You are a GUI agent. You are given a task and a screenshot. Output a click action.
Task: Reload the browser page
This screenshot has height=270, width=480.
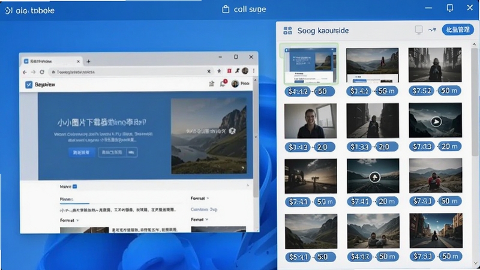[x=42, y=72]
